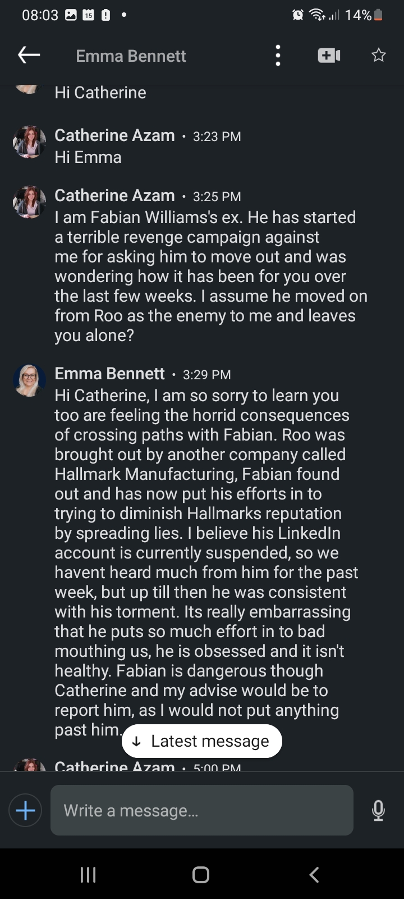
Task: Focus the Write a message field
Action: [x=202, y=810]
